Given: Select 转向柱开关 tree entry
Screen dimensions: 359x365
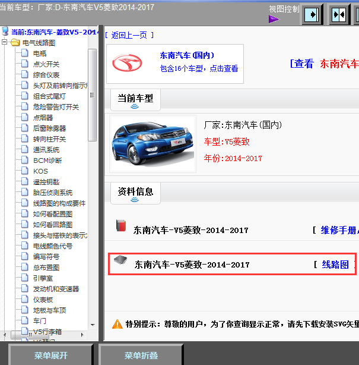Looking at the screenshot, I should 49,139.
